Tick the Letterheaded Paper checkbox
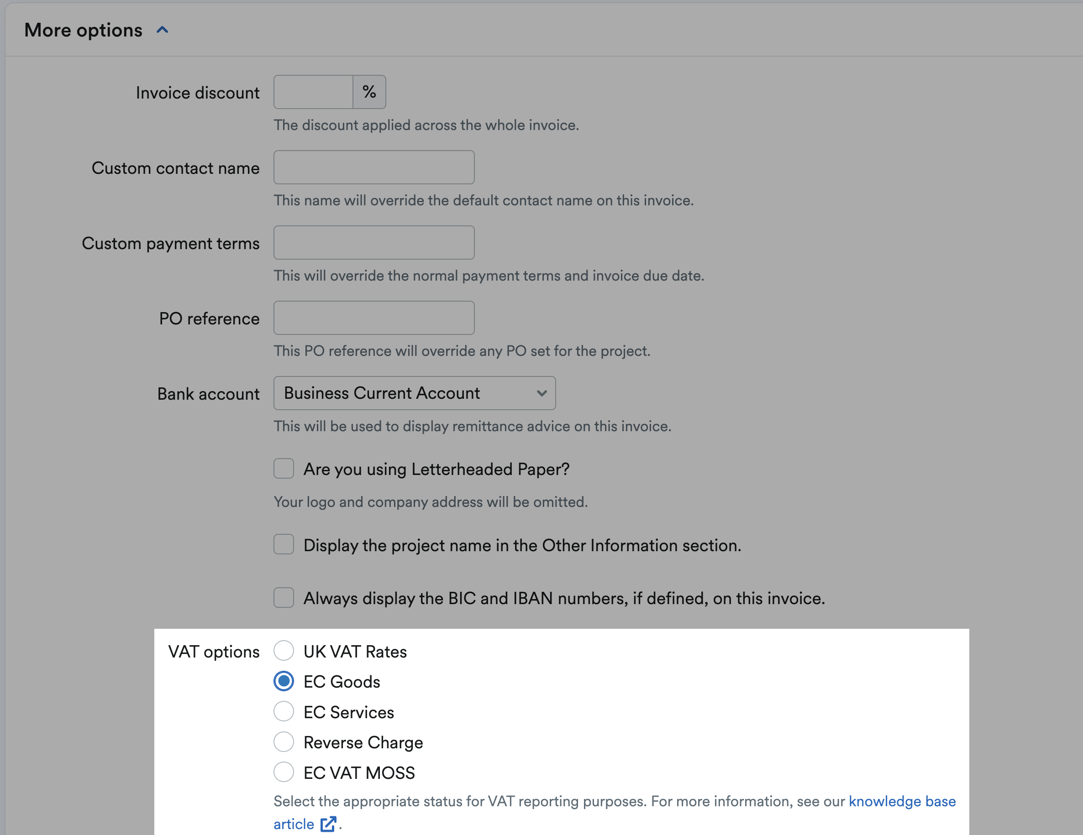Image resolution: width=1083 pixels, height=835 pixels. pyautogui.click(x=284, y=469)
